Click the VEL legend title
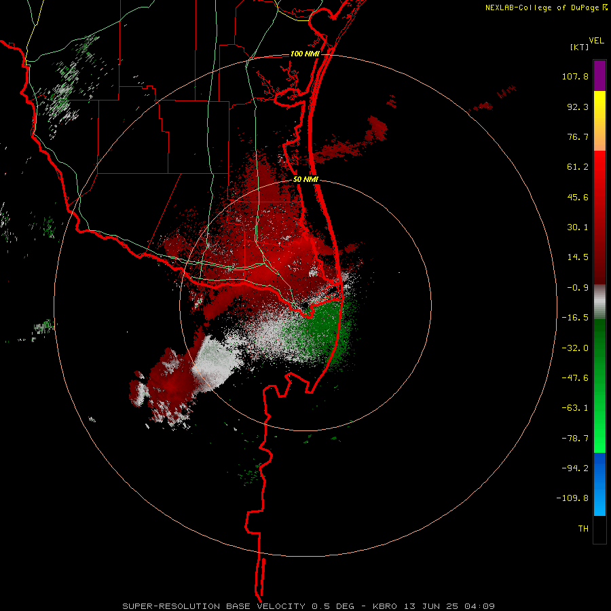611x611 pixels. [596, 41]
